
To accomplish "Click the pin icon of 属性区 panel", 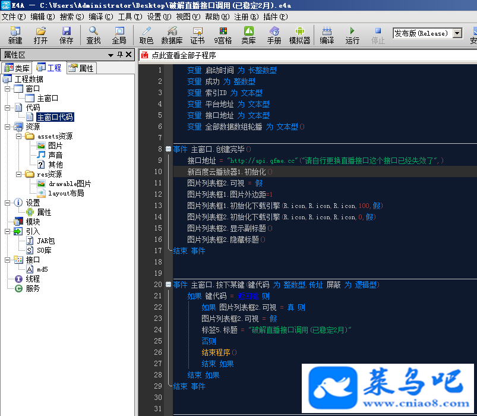I will coord(120,55).
